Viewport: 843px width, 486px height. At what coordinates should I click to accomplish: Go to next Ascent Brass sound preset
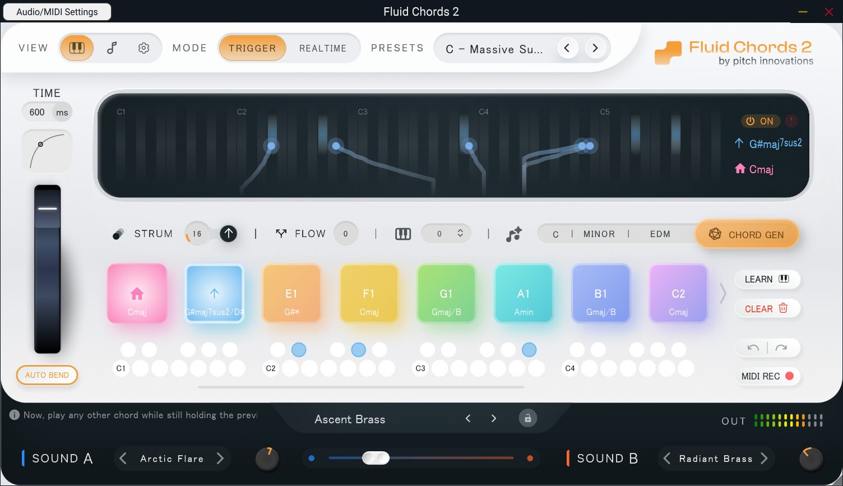(x=494, y=419)
